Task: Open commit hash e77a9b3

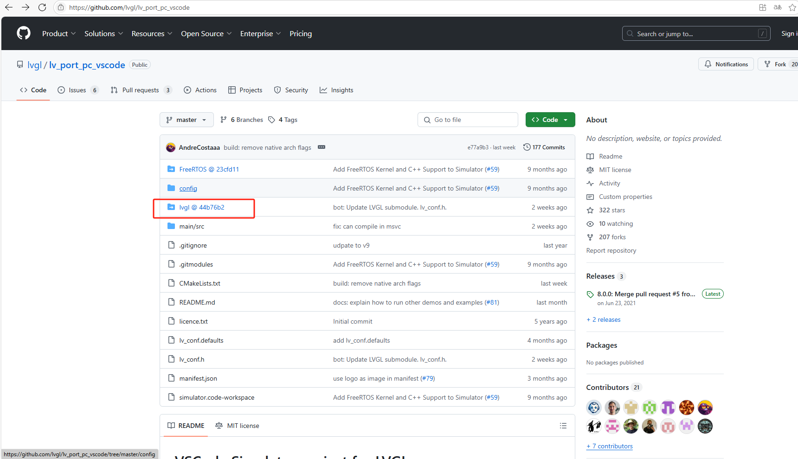Action: click(x=477, y=147)
